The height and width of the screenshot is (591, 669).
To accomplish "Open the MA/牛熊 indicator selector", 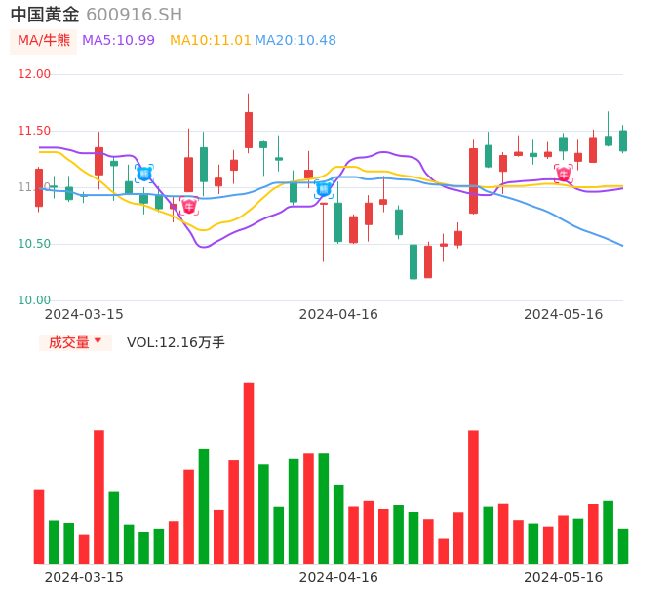I will point(44,41).
